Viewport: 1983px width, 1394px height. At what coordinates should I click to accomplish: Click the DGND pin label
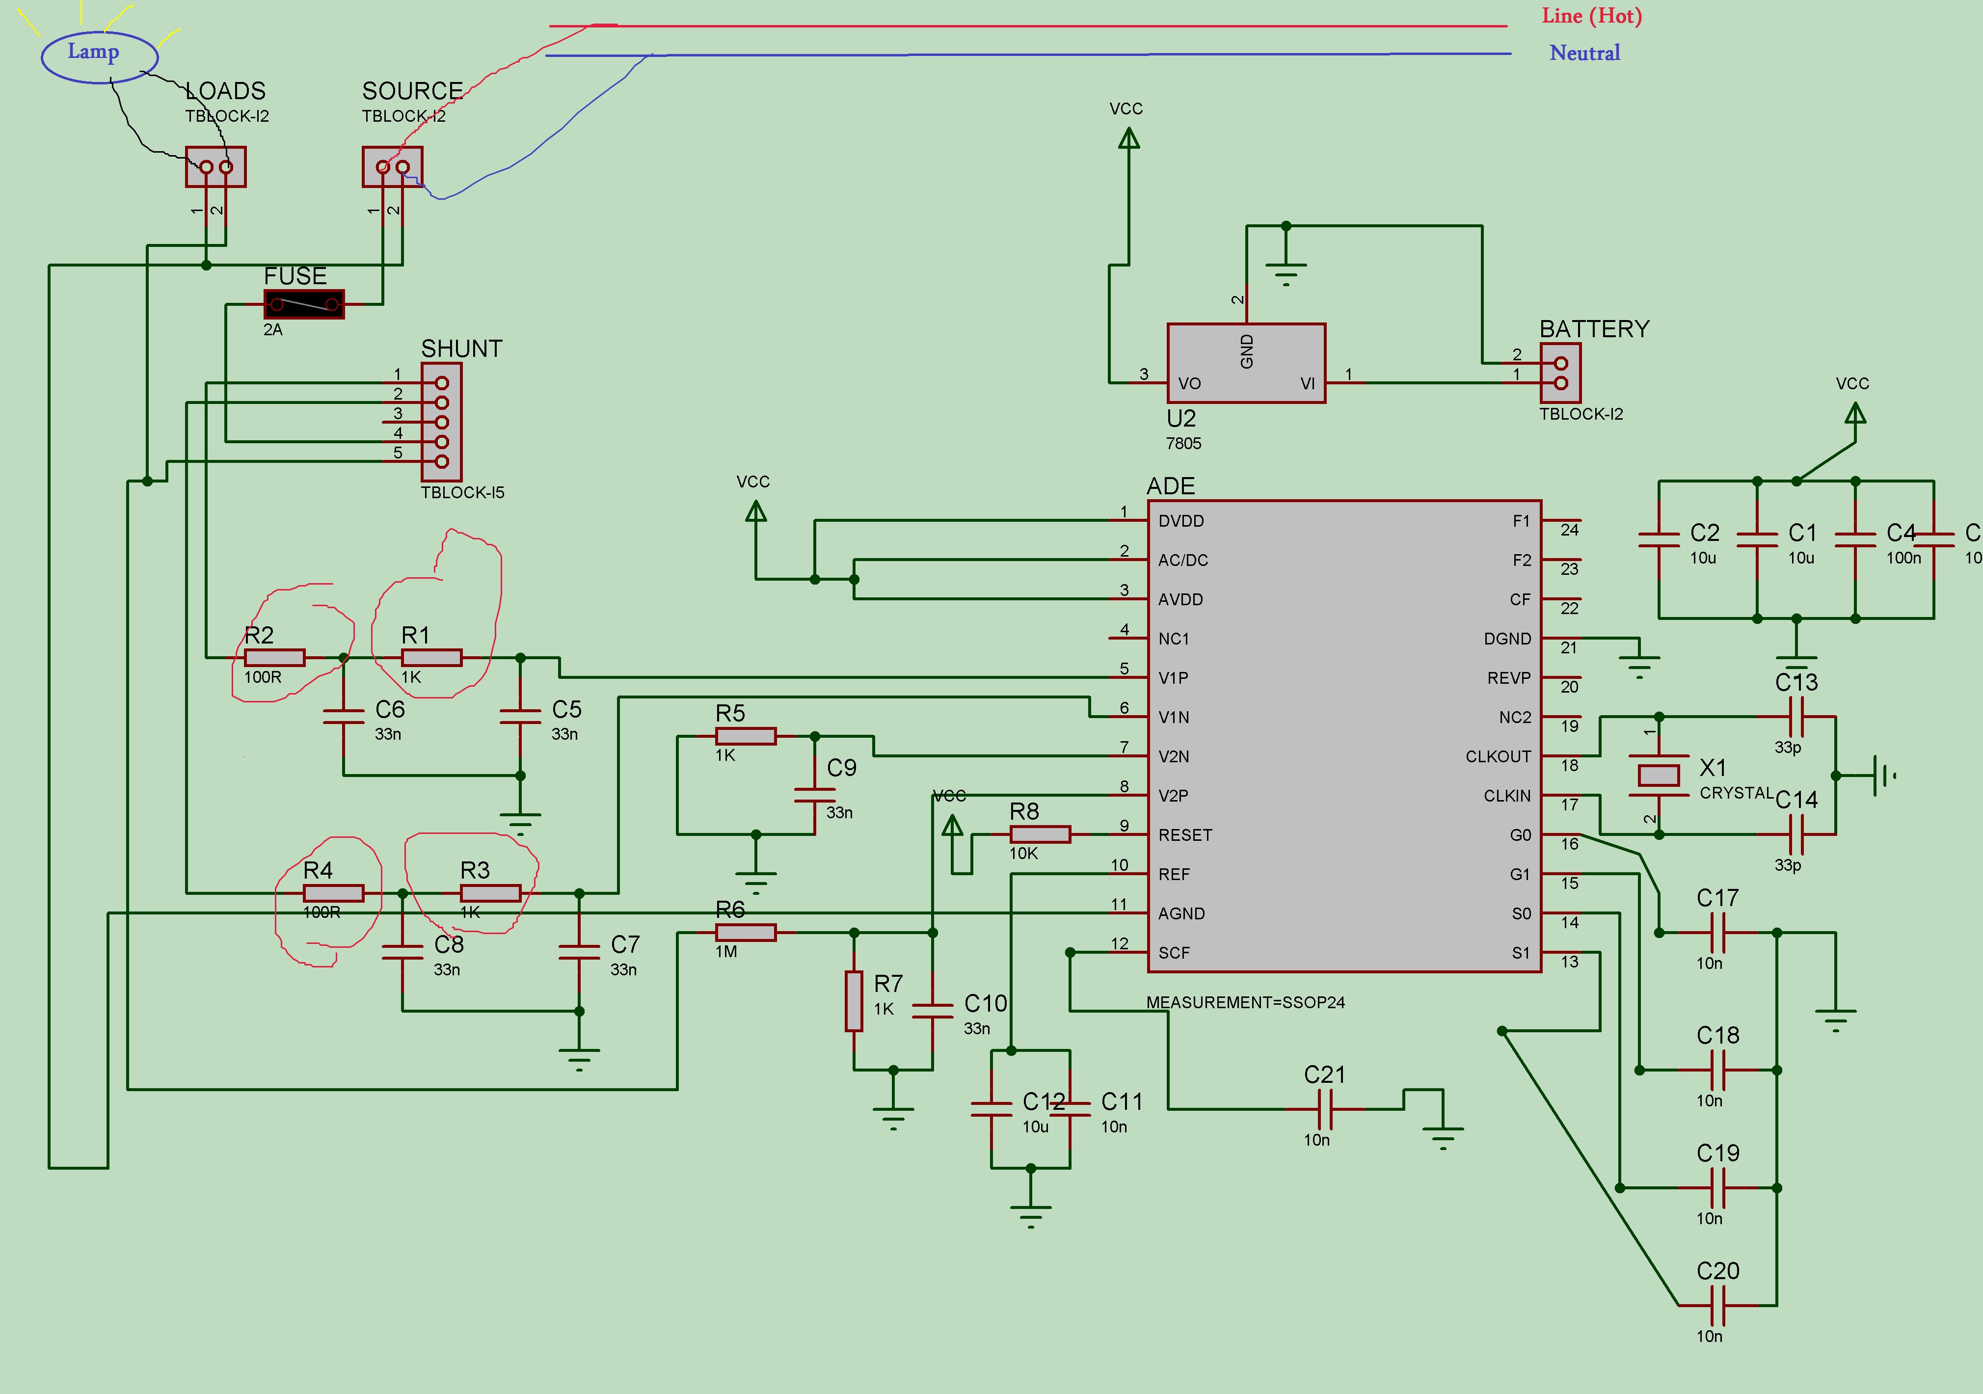coord(1507,639)
